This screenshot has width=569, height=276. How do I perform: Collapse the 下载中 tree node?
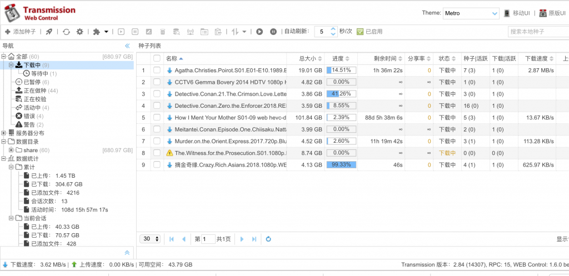11,66
